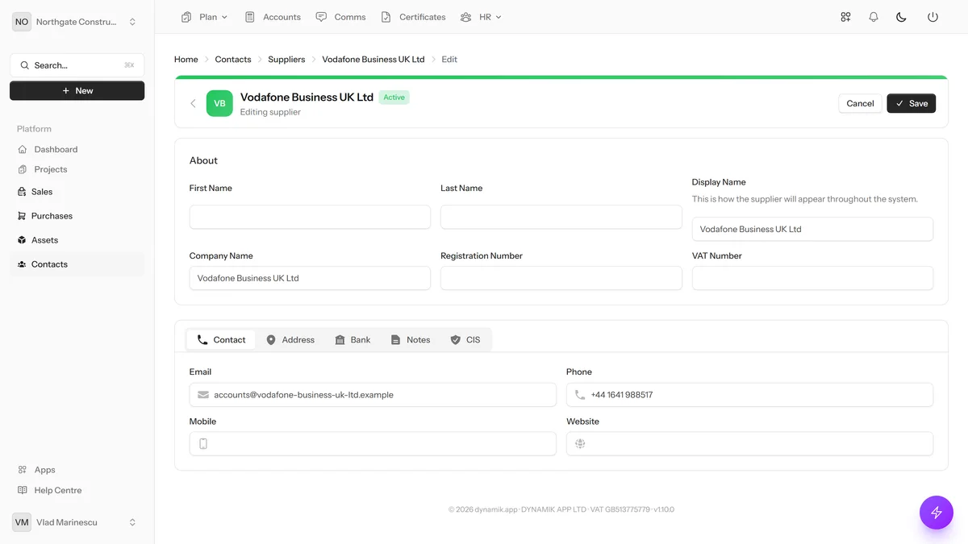Open notifications bell
Viewport: 968px width, 544px height.
pyautogui.click(x=874, y=17)
